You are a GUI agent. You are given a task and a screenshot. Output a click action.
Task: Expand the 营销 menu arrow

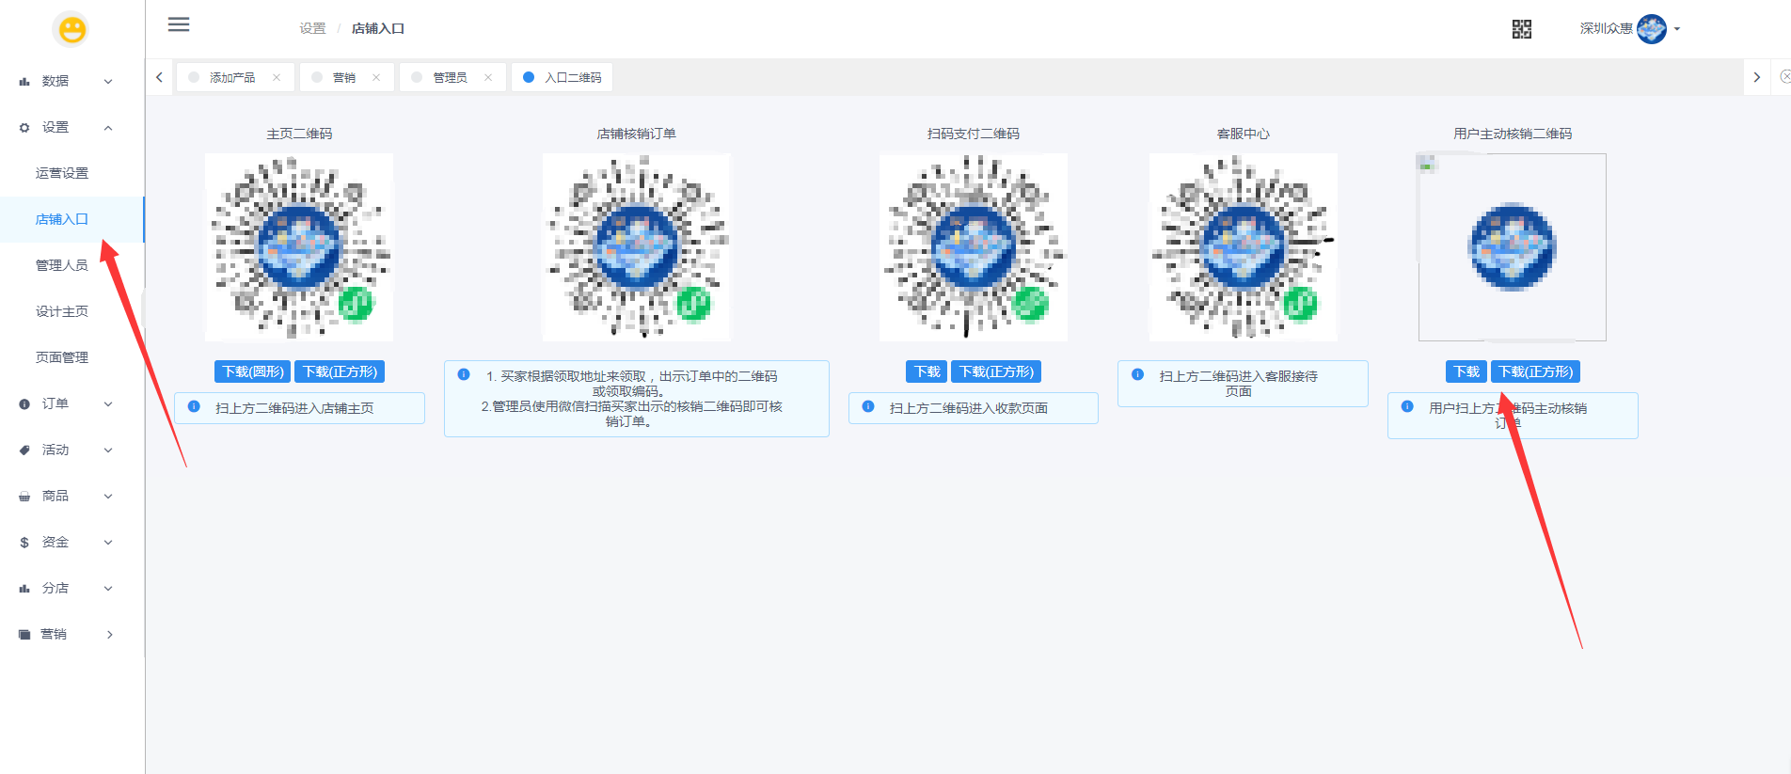[x=110, y=635]
